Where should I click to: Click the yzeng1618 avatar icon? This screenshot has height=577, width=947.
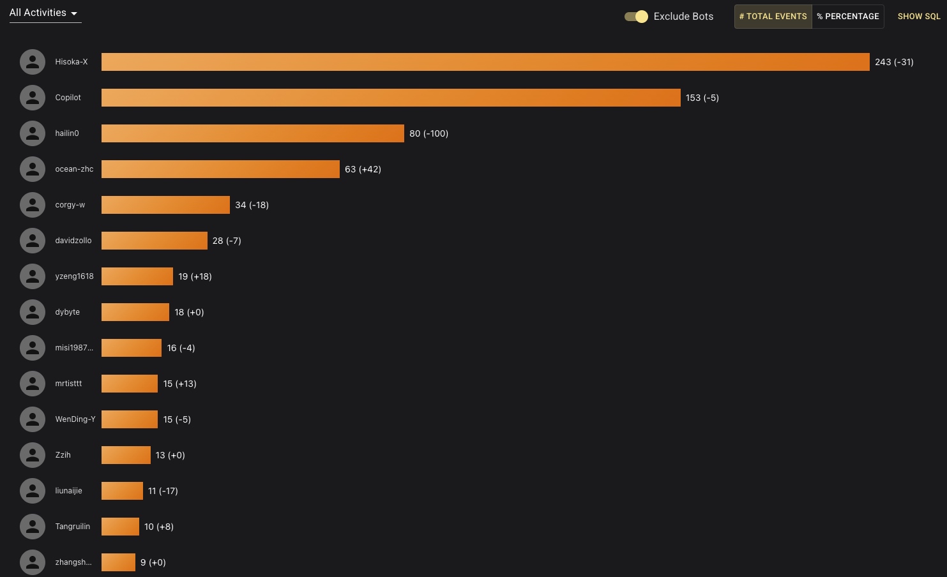pos(33,276)
